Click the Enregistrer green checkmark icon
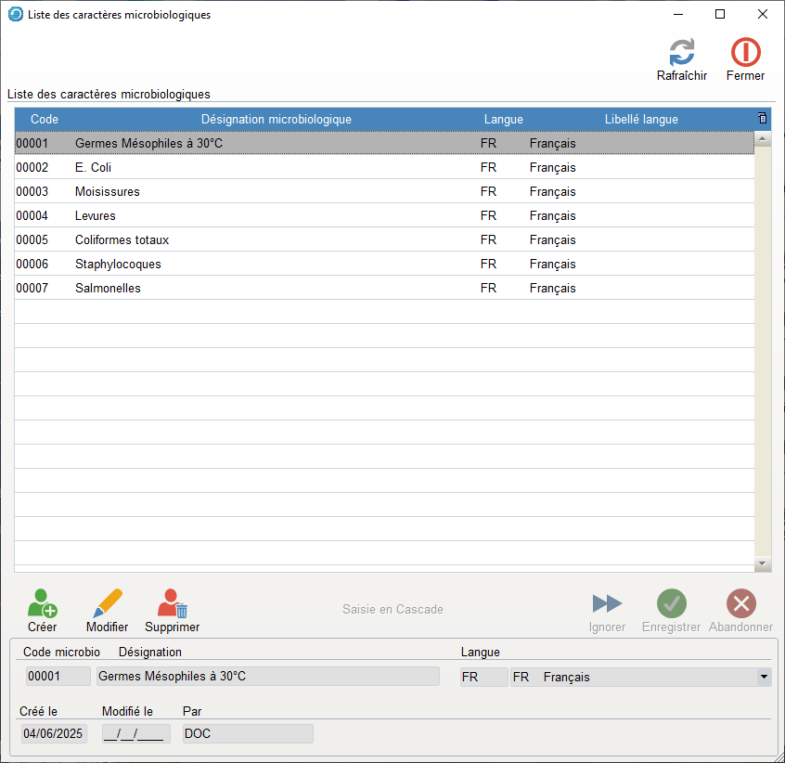 671,604
